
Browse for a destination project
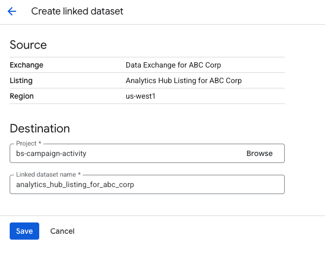259,153
